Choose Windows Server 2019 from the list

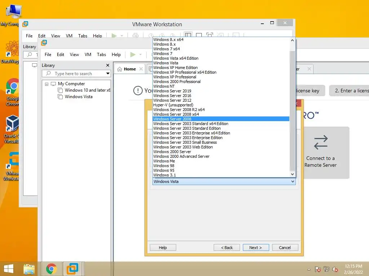[221, 91]
